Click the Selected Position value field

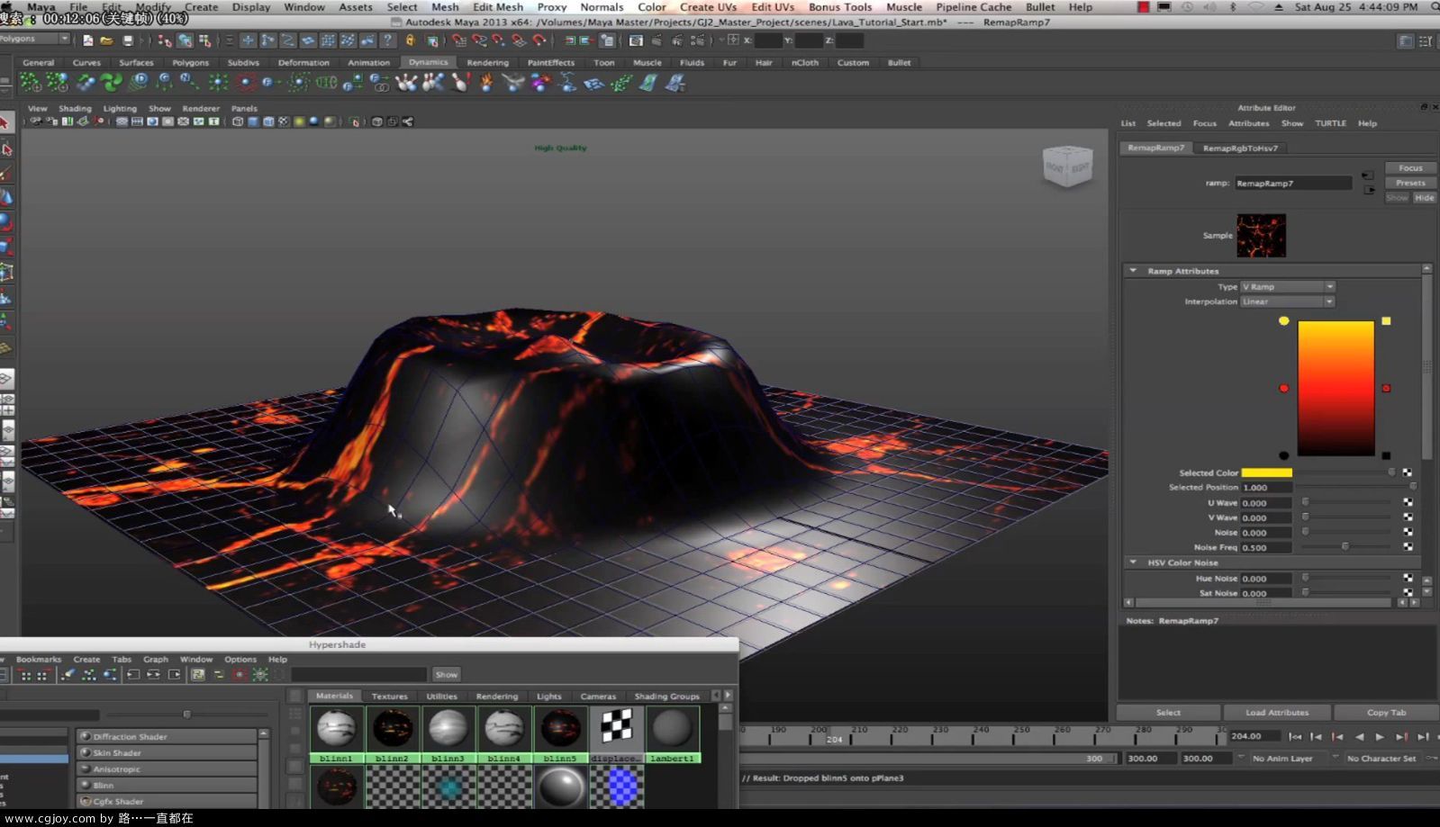[1266, 487]
